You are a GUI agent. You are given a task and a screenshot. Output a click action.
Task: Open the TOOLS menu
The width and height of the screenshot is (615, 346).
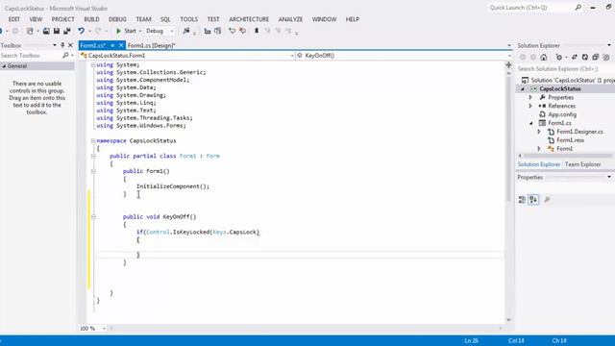(x=189, y=19)
